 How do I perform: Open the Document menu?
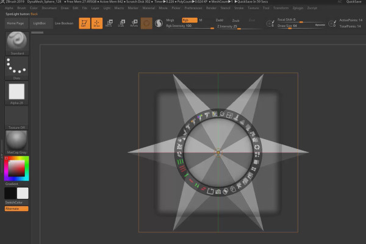pyautogui.click(x=49, y=8)
